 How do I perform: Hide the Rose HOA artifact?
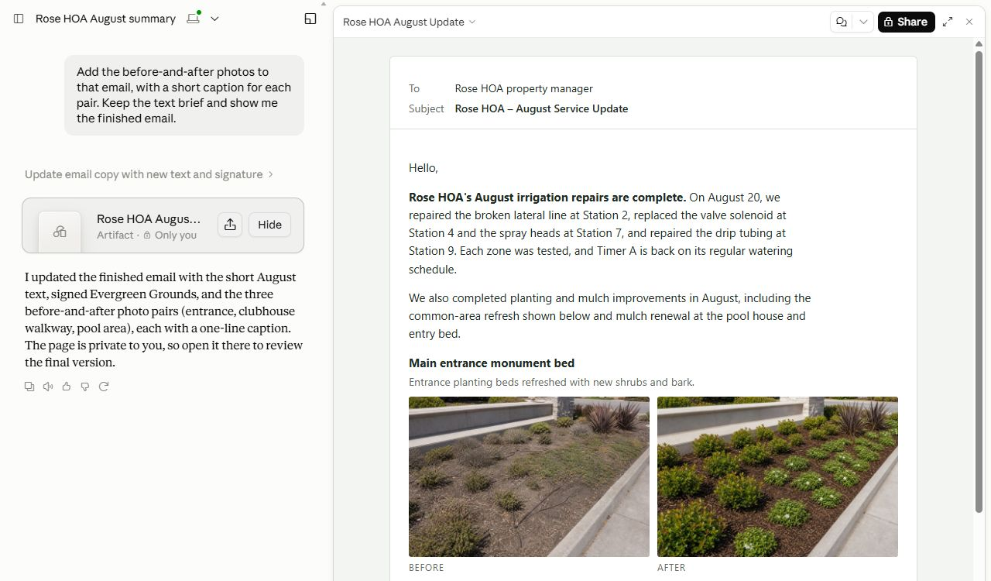(x=269, y=225)
